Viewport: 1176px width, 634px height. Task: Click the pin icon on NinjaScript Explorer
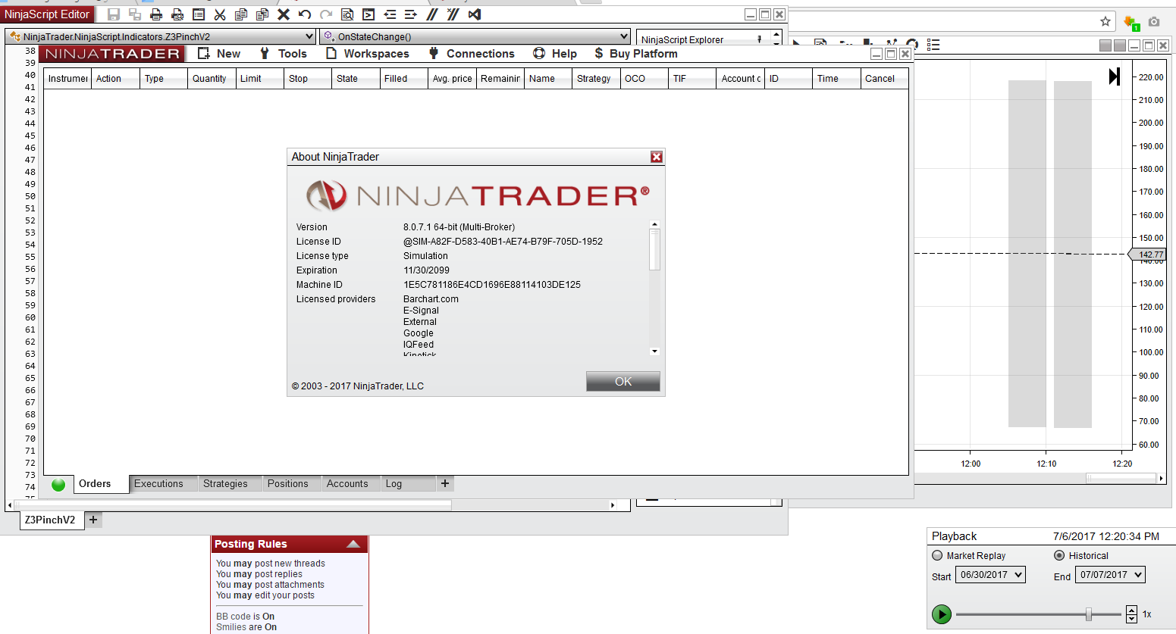(760, 39)
